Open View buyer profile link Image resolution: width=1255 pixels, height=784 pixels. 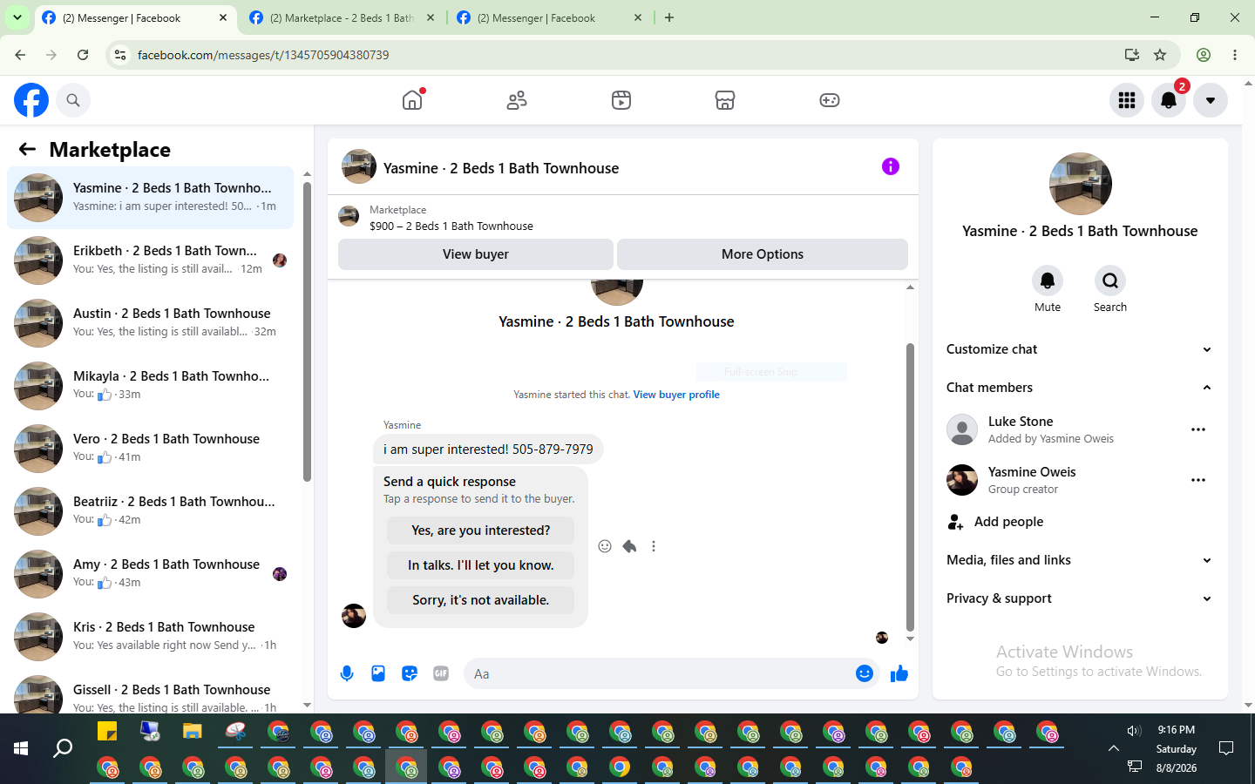[x=676, y=395]
